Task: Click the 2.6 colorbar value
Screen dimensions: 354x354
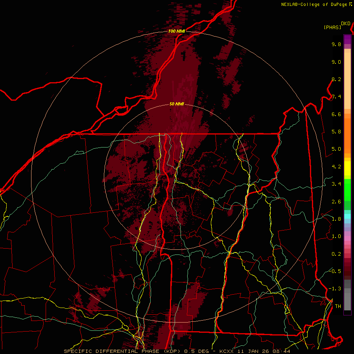Action: (x=336, y=202)
